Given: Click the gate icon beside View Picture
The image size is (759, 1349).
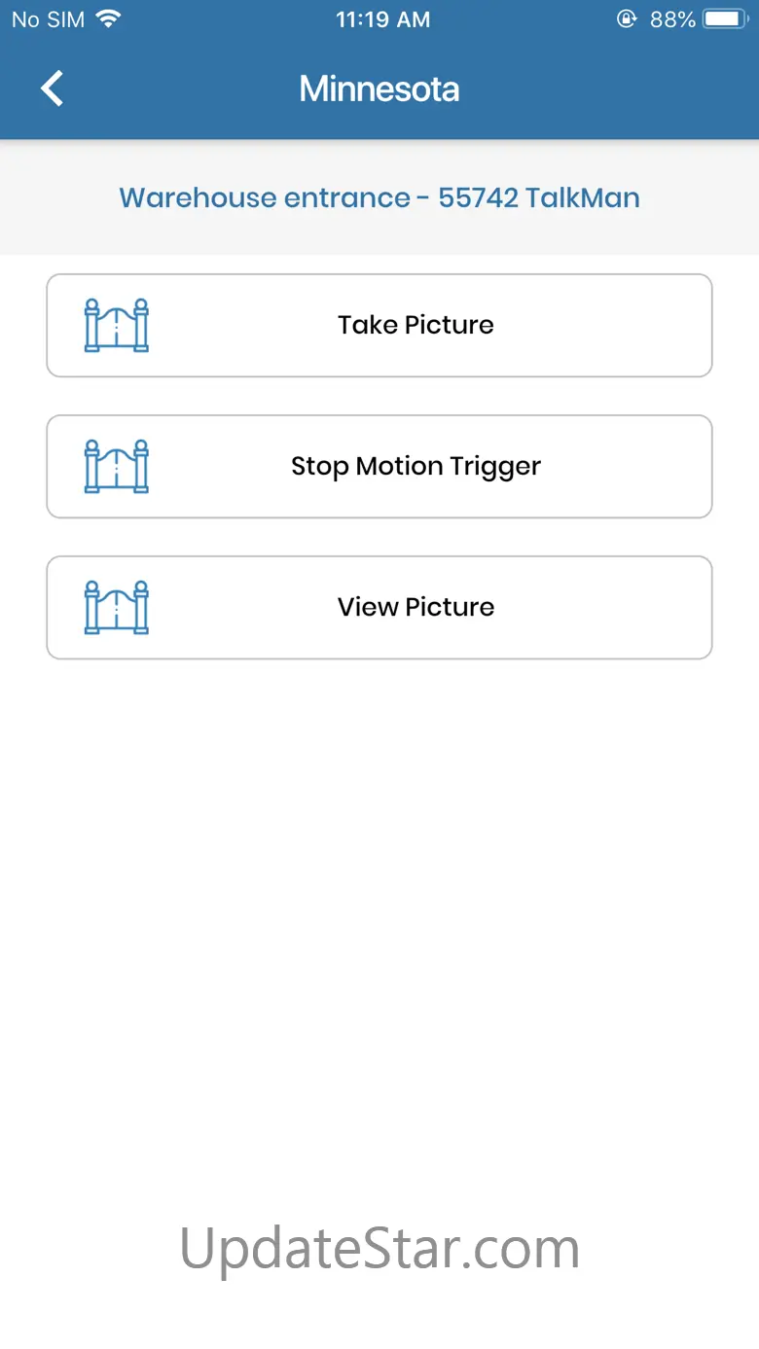Looking at the screenshot, I should [117, 607].
